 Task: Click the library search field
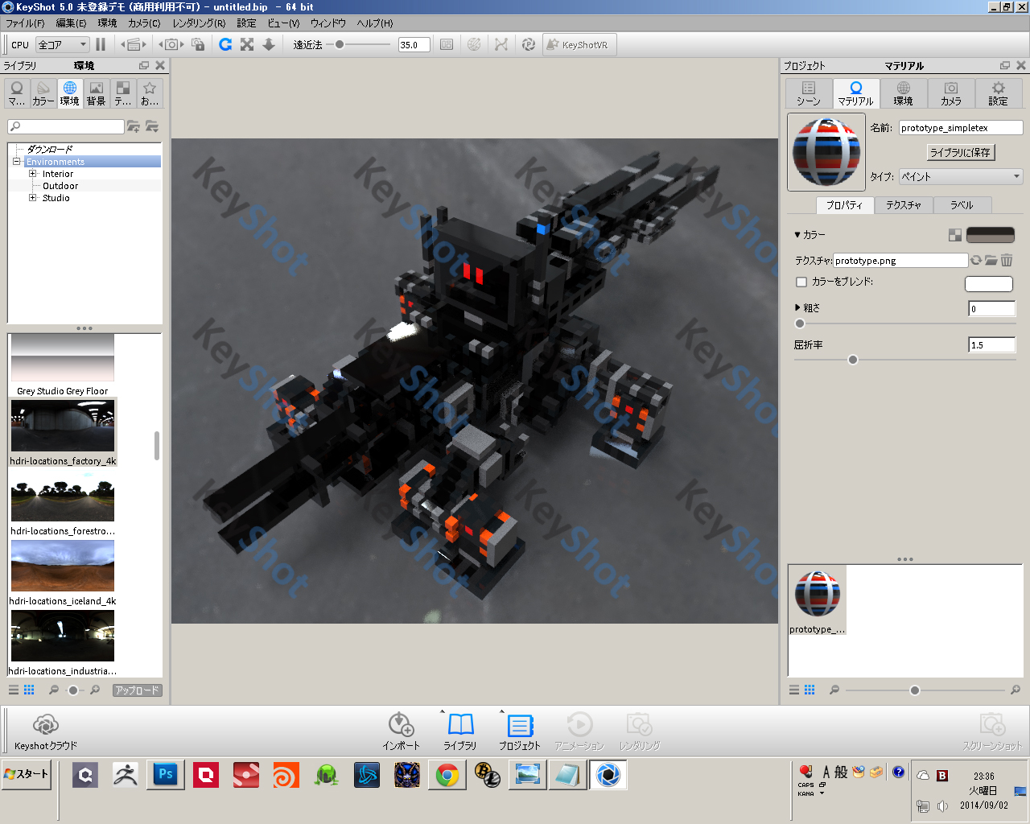[66, 126]
